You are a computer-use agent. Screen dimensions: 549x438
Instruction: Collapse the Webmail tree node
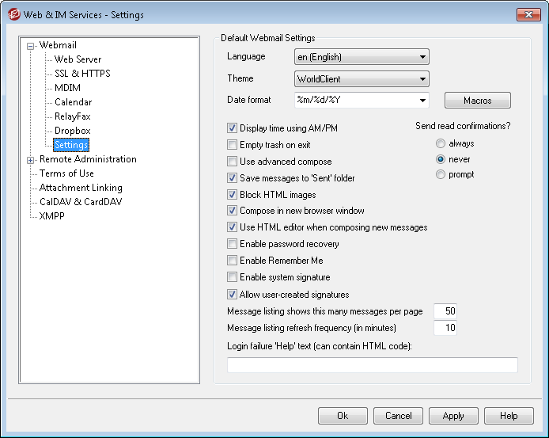31,46
